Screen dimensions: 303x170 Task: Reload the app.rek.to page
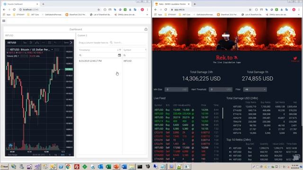166,9
